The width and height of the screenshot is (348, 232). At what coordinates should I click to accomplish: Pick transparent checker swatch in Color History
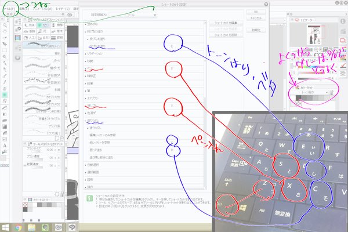coord(25,205)
